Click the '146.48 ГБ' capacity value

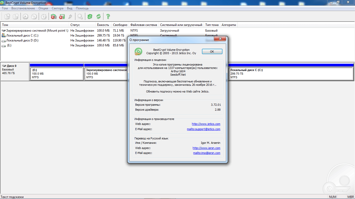(103, 40)
